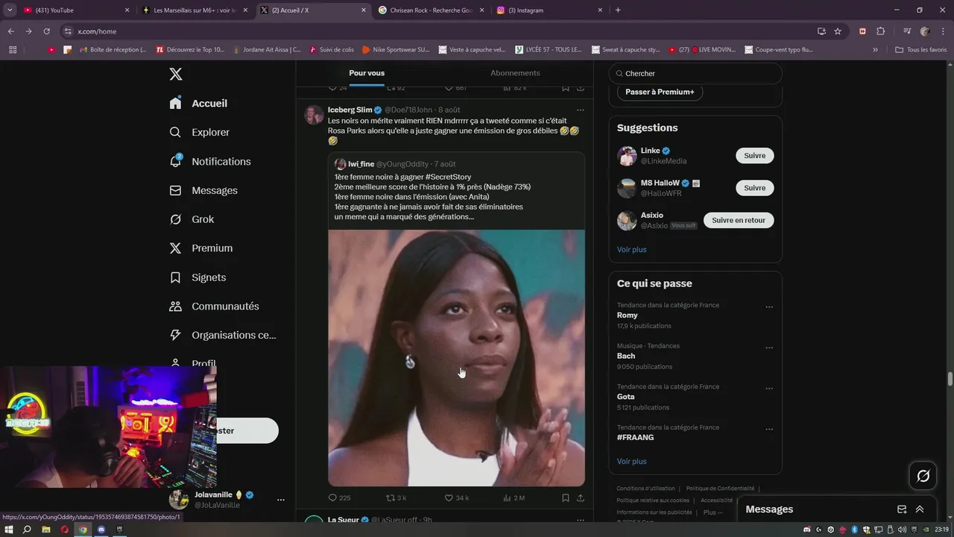Click Linke profile name in Suggestions

click(x=650, y=151)
